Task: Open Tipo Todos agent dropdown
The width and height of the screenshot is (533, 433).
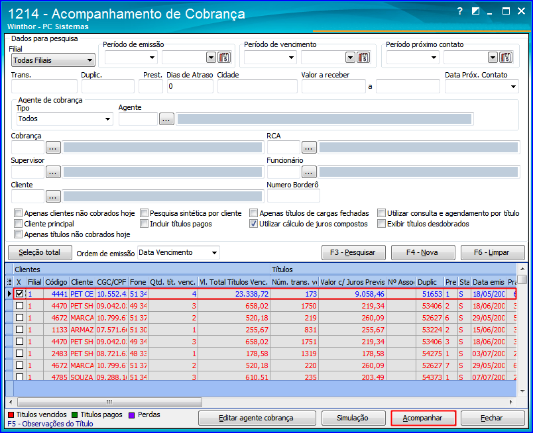Action: 107,119
